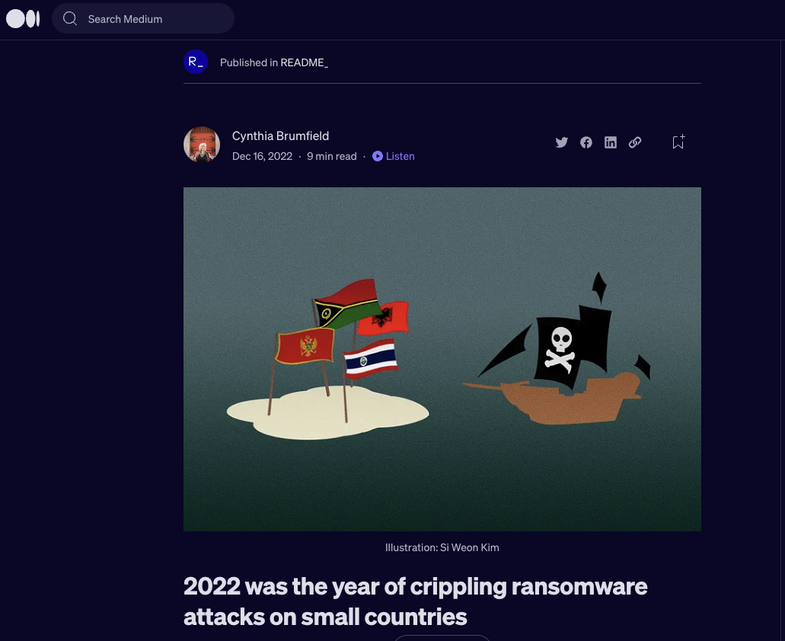
Task: Open the README_ publication avatar
Action: click(x=196, y=62)
